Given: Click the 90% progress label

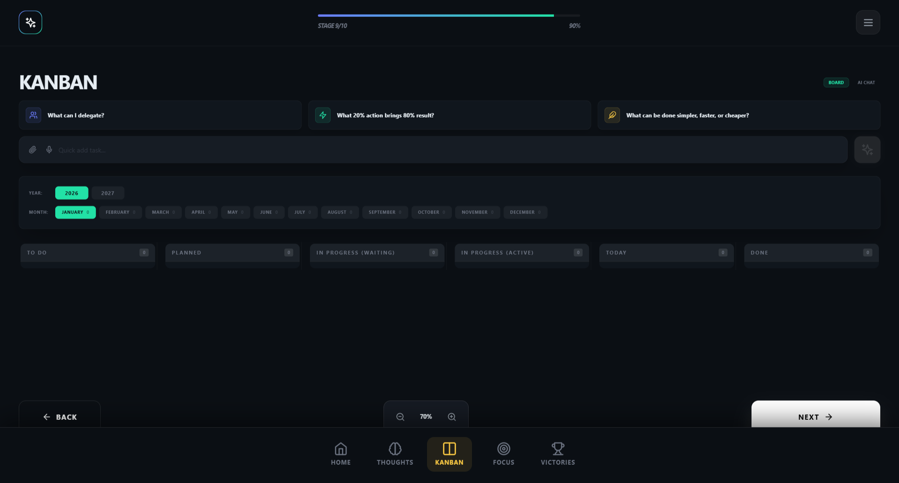Looking at the screenshot, I should tap(575, 26).
